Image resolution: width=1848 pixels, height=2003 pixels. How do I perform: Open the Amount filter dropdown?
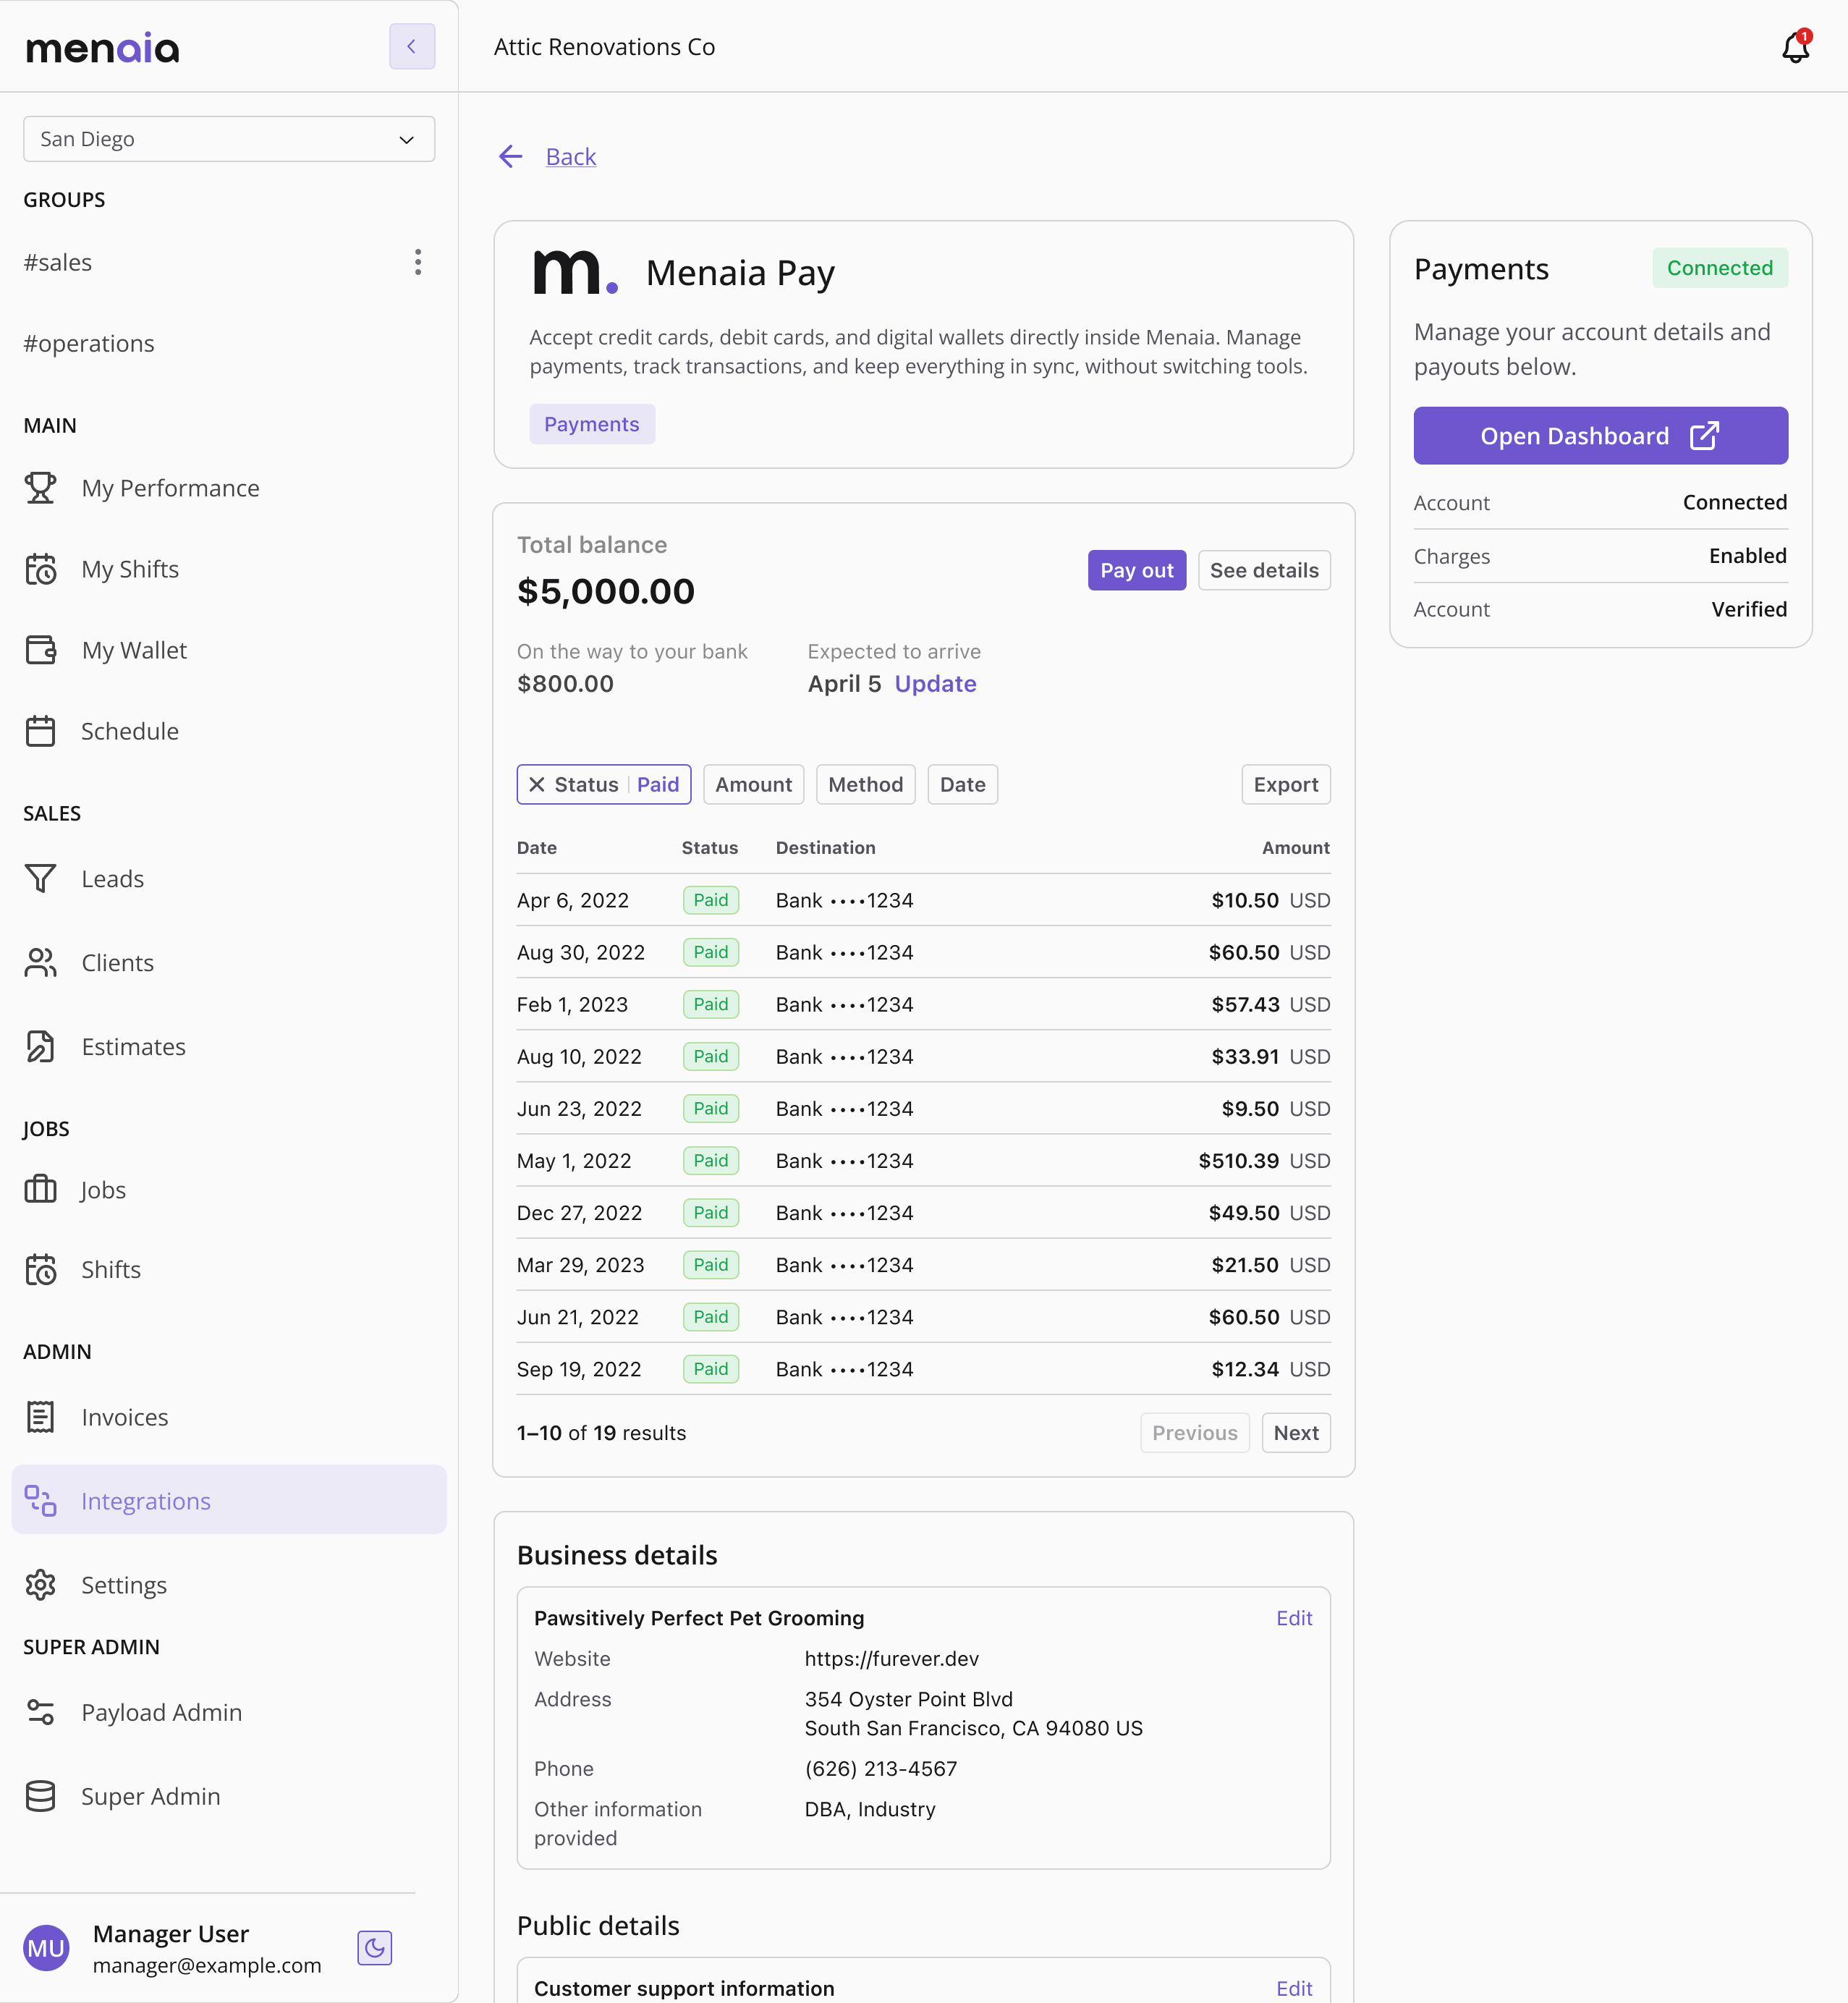[x=753, y=784]
